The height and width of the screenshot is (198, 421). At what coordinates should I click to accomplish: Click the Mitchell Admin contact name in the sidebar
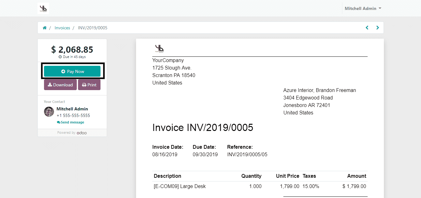[x=72, y=109]
